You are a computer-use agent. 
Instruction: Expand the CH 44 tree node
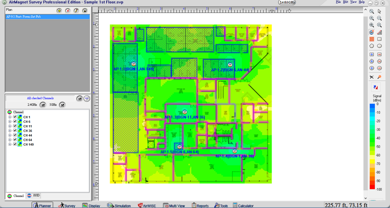10,135
